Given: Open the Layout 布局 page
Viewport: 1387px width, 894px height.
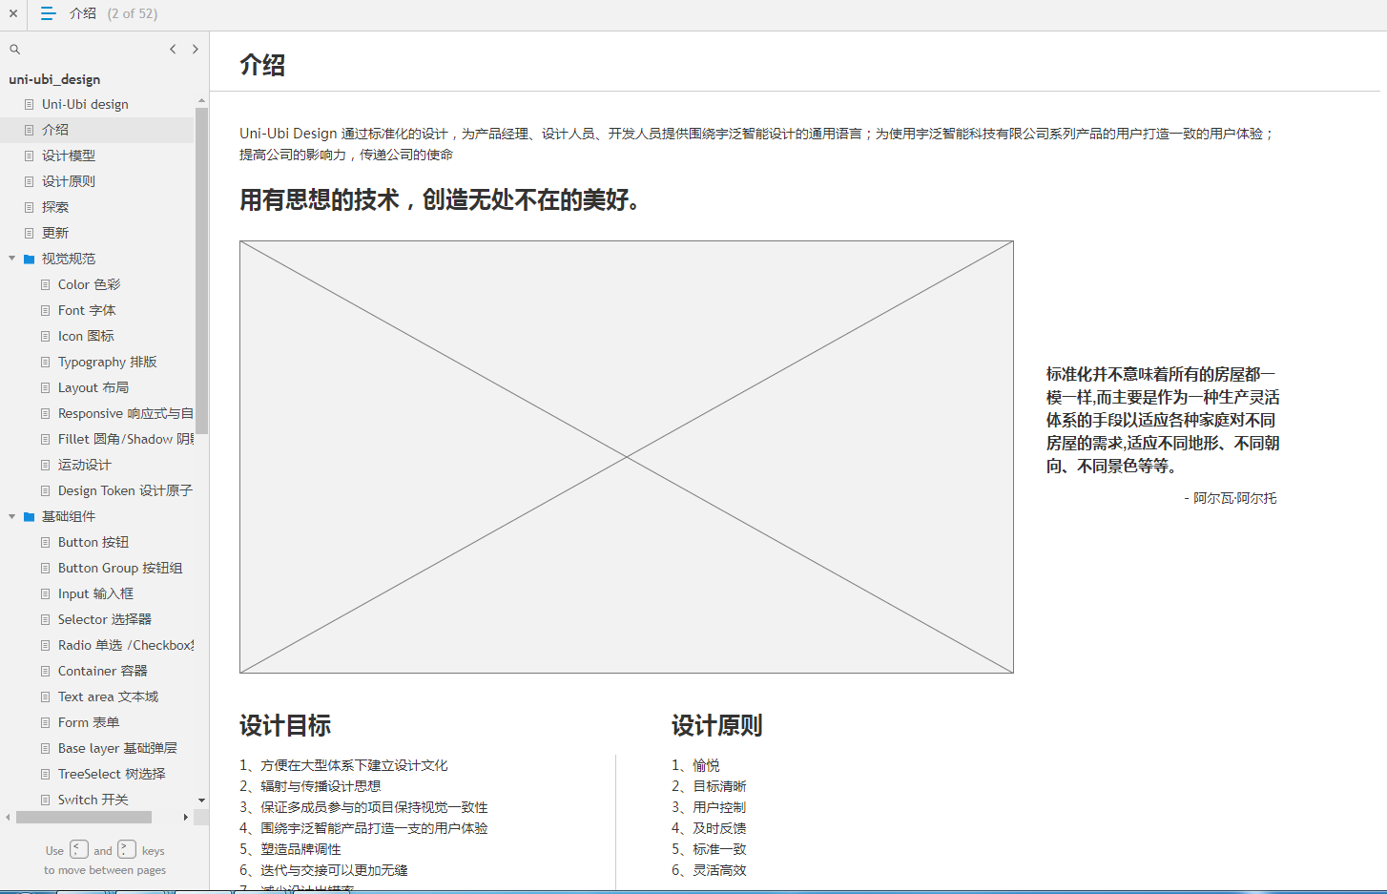Looking at the screenshot, I should [x=93, y=387].
